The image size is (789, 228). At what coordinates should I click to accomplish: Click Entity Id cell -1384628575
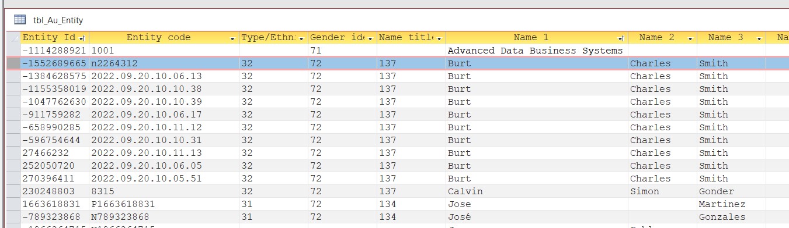click(54, 76)
